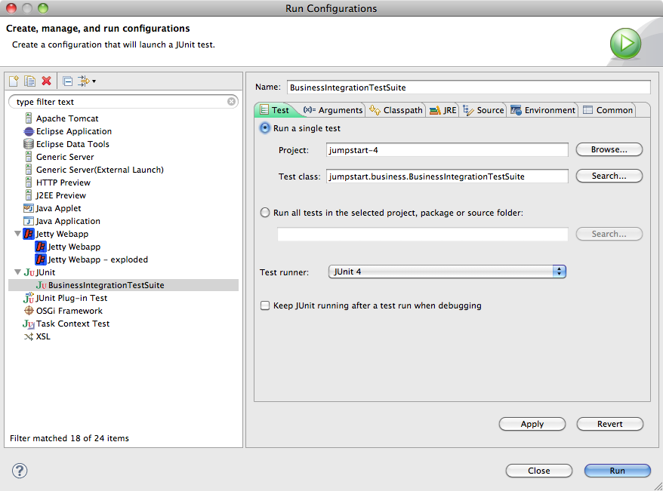
Task: Select the OSGi Framework icon
Action: point(29,311)
